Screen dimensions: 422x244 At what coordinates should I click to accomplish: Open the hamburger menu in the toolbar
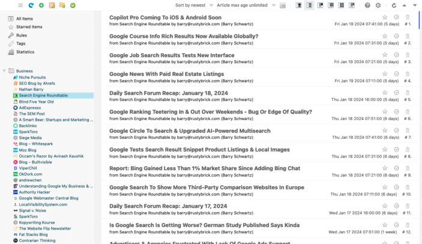click(x=20, y=5)
